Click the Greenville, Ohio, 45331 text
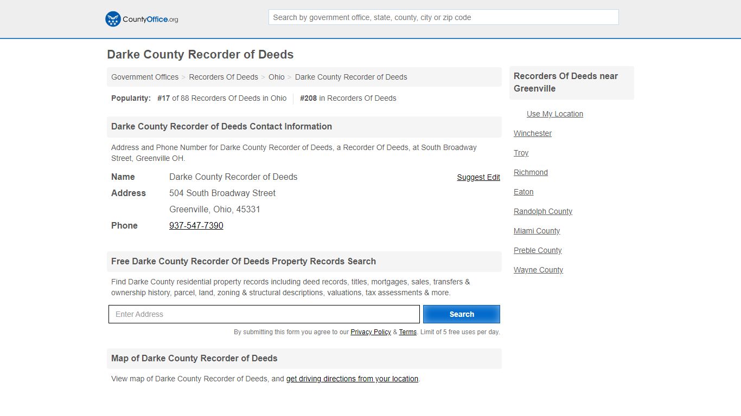 (215, 209)
